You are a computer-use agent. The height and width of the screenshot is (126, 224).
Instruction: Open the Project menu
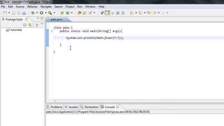70,7
